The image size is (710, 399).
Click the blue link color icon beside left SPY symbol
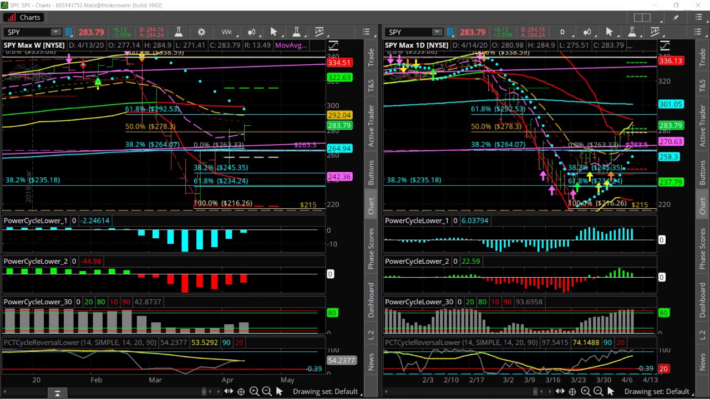[x=69, y=32]
